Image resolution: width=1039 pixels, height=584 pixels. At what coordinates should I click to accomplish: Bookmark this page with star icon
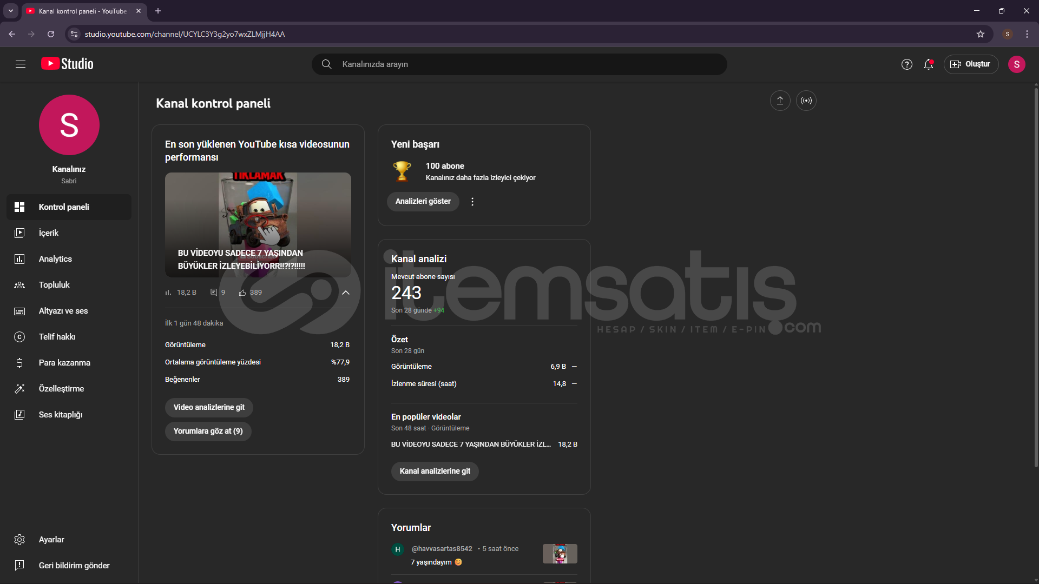point(981,34)
